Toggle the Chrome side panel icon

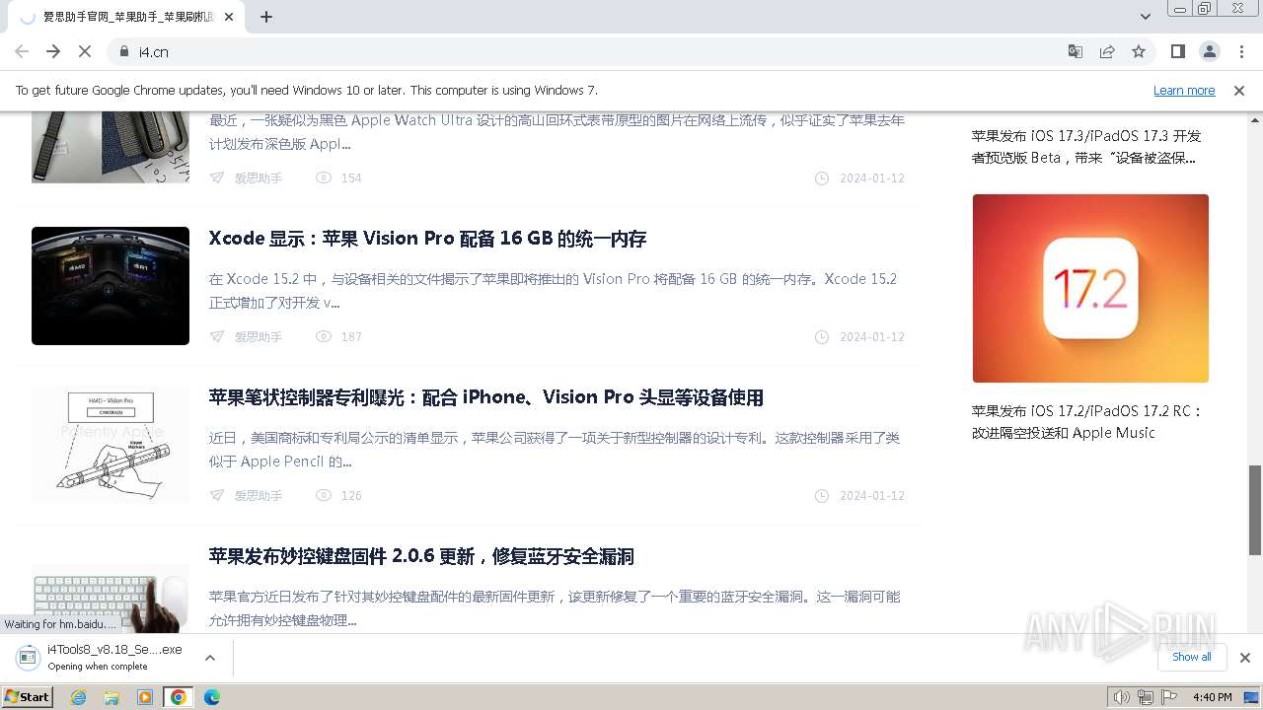1178,51
